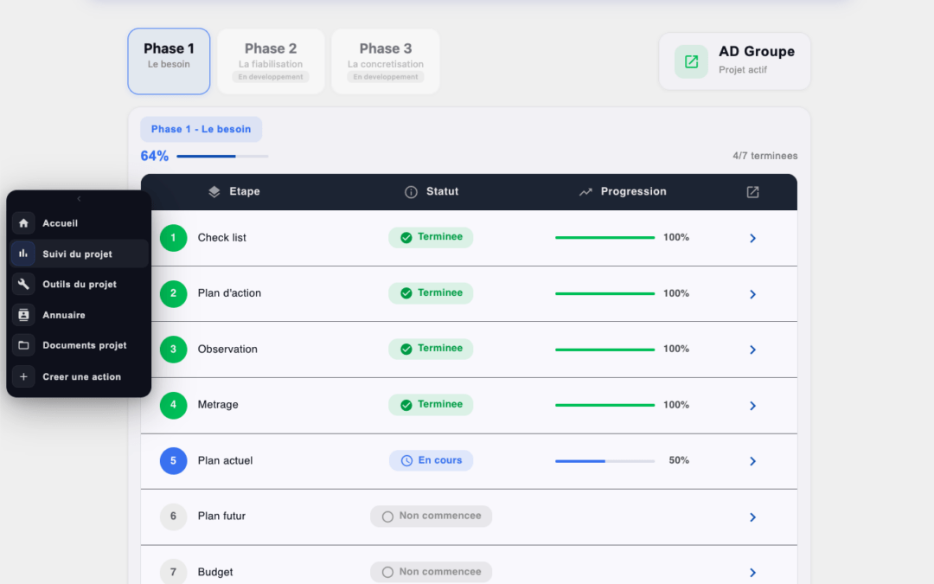The image size is (934, 584).
Task: Click the Terminee status of Plan d'action
Action: click(x=431, y=293)
